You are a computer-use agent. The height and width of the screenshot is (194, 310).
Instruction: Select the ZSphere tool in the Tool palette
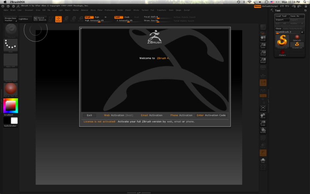click(282, 51)
